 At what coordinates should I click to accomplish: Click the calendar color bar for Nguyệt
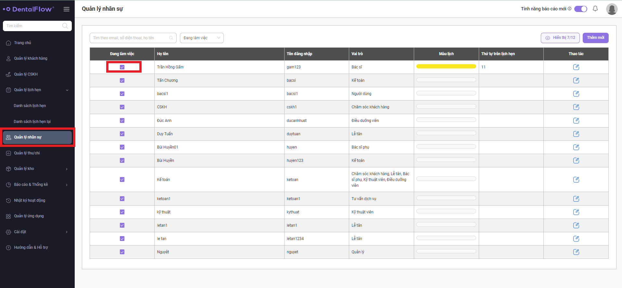click(x=446, y=251)
